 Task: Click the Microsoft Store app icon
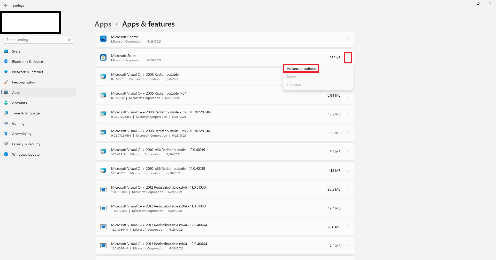point(103,57)
